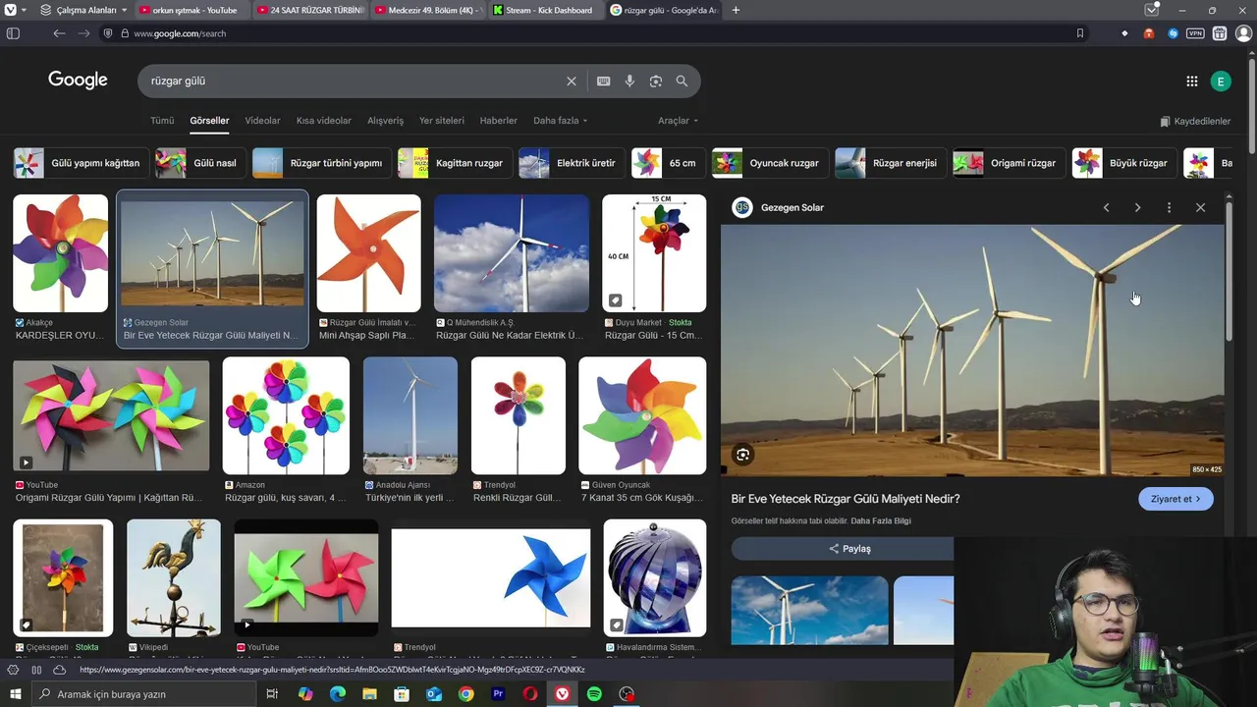Viewport: 1257px width, 707px height.
Task: Open Opera browser from the taskbar
Action: tap(530, 694)
